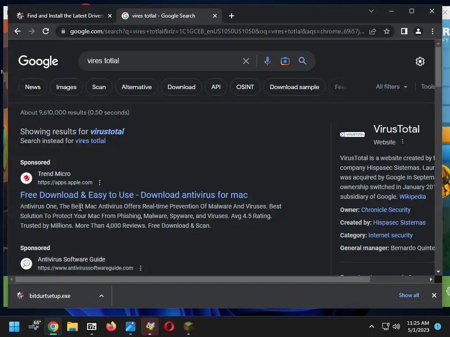Viewport: 450px width, 337px height.
Task: Open Hispasec Sistemas creator link
Action: point(399,222)
